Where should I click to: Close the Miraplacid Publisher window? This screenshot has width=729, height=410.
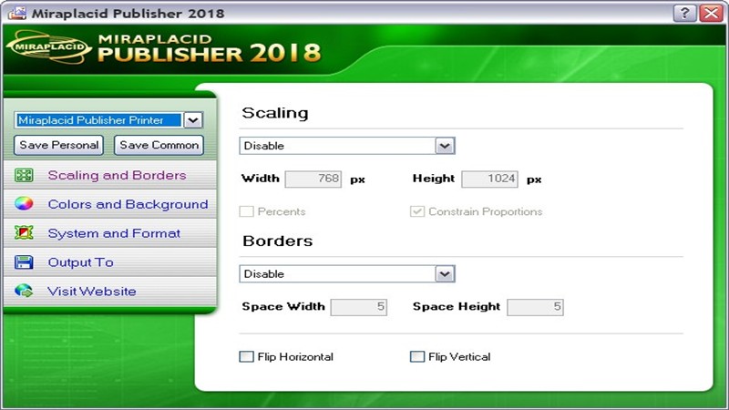712,13
